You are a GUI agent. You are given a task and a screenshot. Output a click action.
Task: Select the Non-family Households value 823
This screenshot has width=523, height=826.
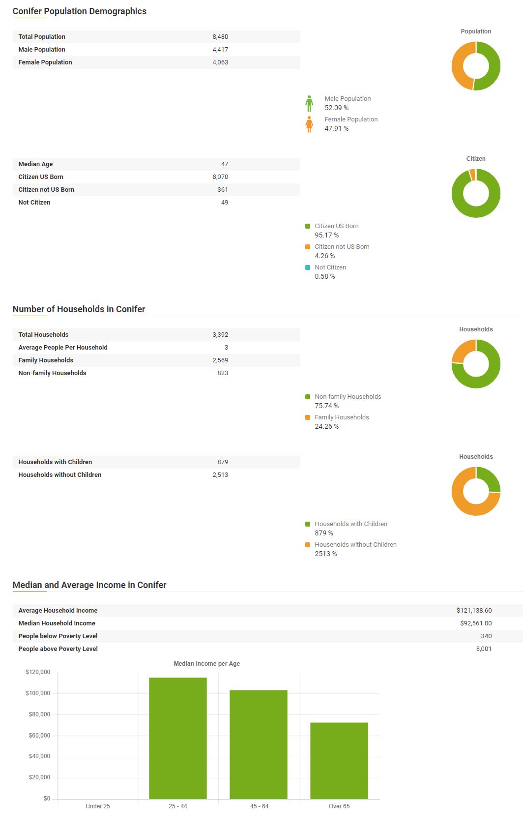coord(223,373)
